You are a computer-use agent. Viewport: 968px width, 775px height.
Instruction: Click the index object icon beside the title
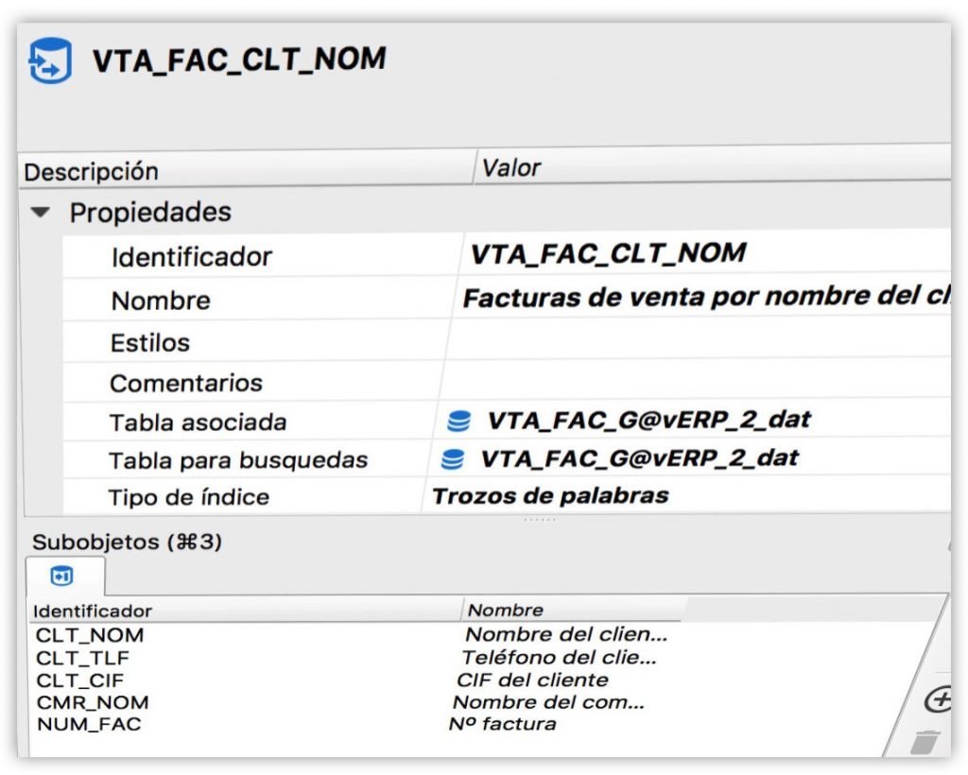[50, 61]
